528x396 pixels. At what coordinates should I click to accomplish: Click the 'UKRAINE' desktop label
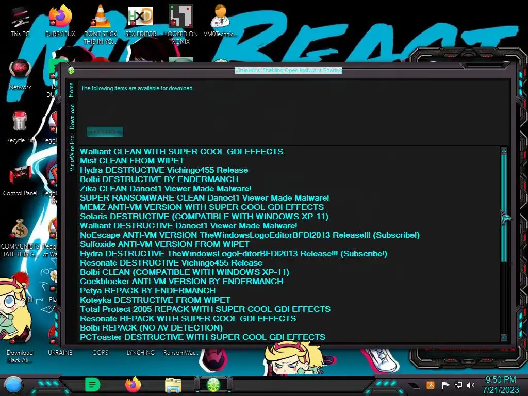point(60,353)
